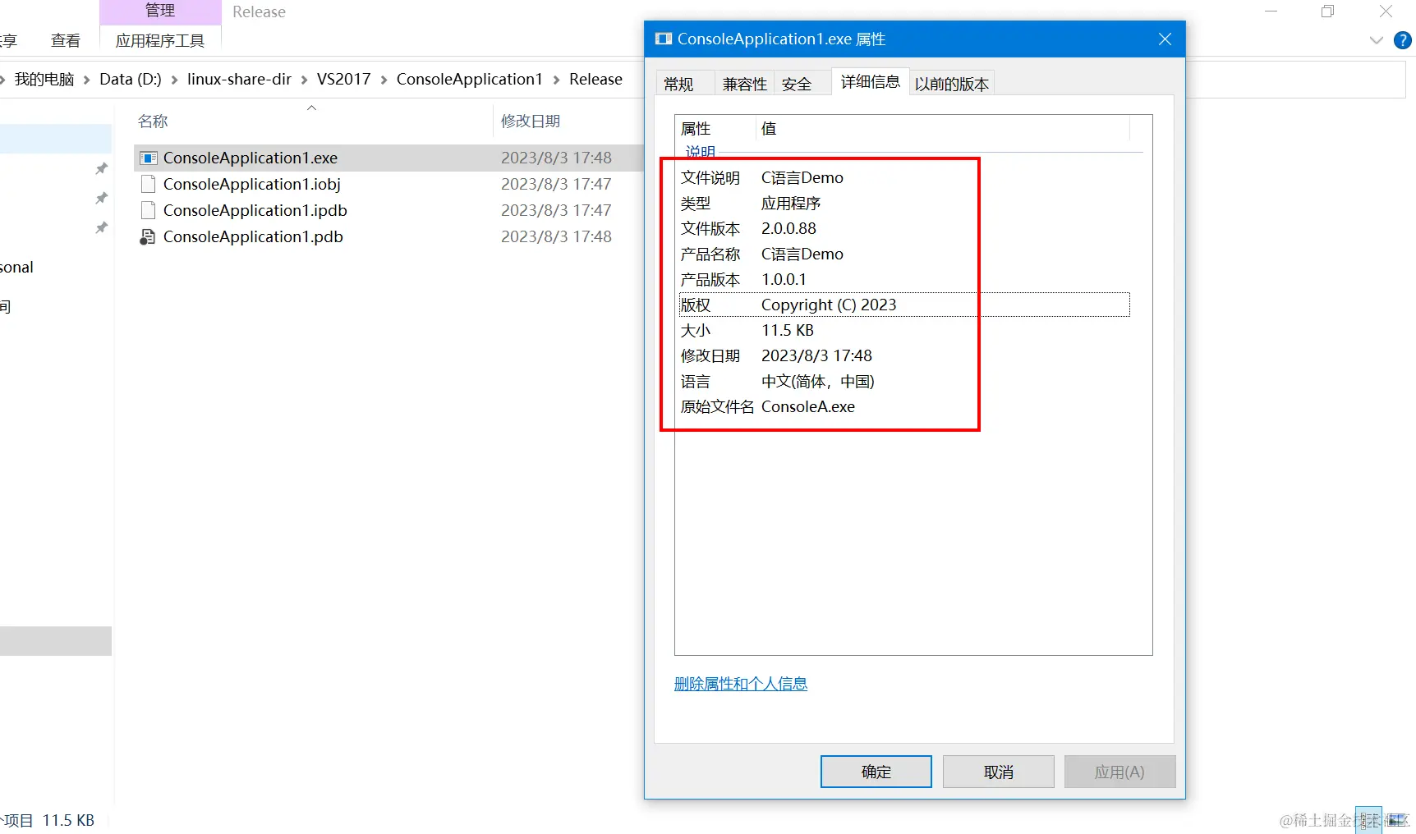
Task: Select the ConsoleApplication1.pdb file name
Action: click(253, 236)
